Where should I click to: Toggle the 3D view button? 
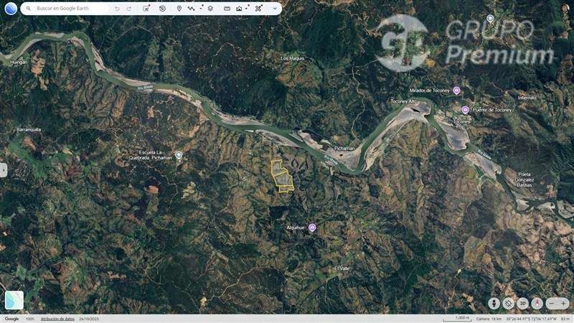click(523, 303)
